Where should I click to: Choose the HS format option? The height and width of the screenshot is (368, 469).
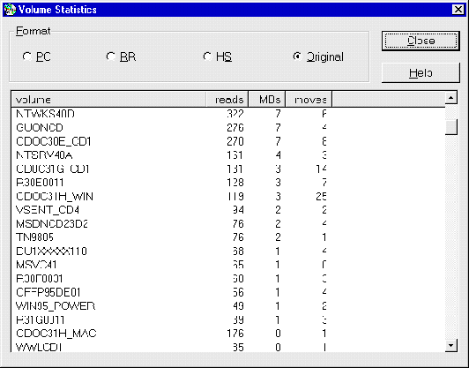coord(218,56)
